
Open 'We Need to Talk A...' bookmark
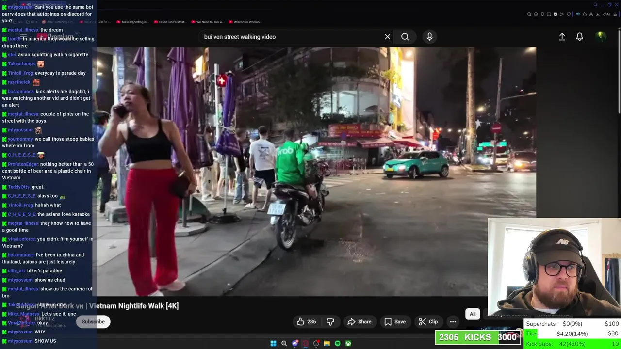207,22
